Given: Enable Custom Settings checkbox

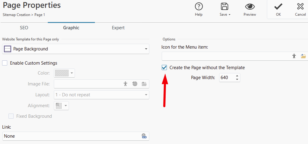Looking at the screenshot, I should pos(5,63).
